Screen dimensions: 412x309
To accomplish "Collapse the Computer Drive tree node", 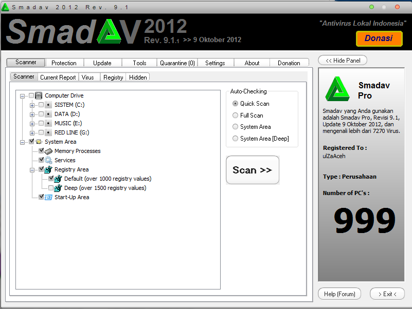I will click(22, 96).
